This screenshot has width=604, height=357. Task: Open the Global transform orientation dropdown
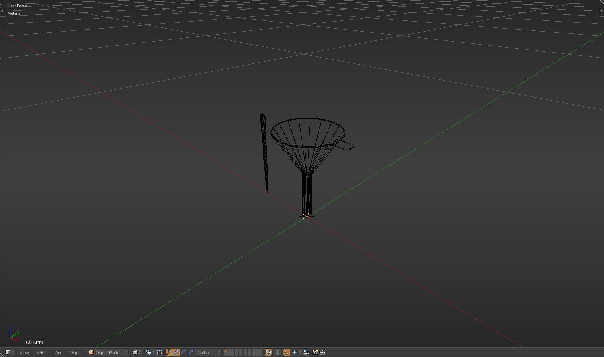209,352
